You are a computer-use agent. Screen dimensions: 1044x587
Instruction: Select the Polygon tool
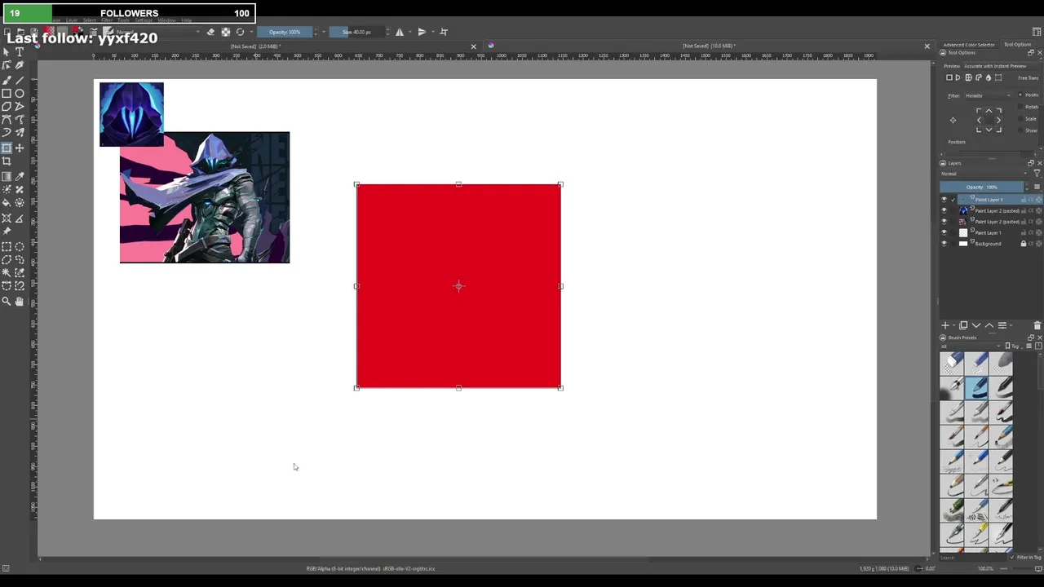7,107
